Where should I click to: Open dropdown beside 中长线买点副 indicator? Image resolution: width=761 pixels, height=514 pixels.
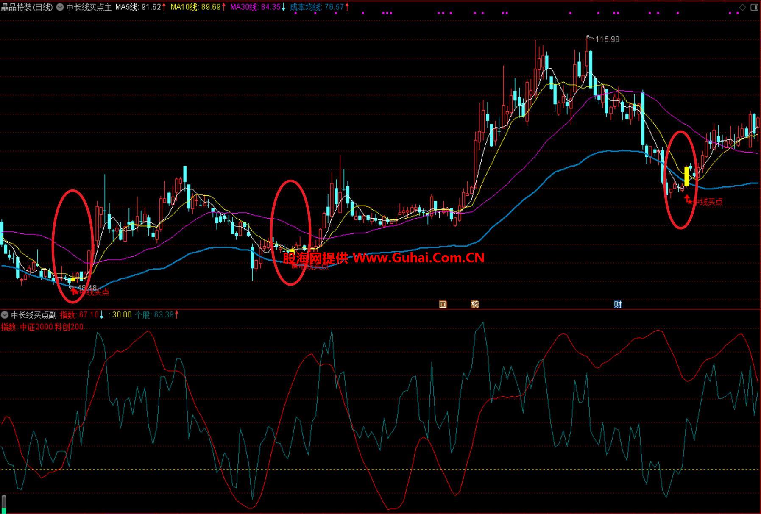click(5, 315)
